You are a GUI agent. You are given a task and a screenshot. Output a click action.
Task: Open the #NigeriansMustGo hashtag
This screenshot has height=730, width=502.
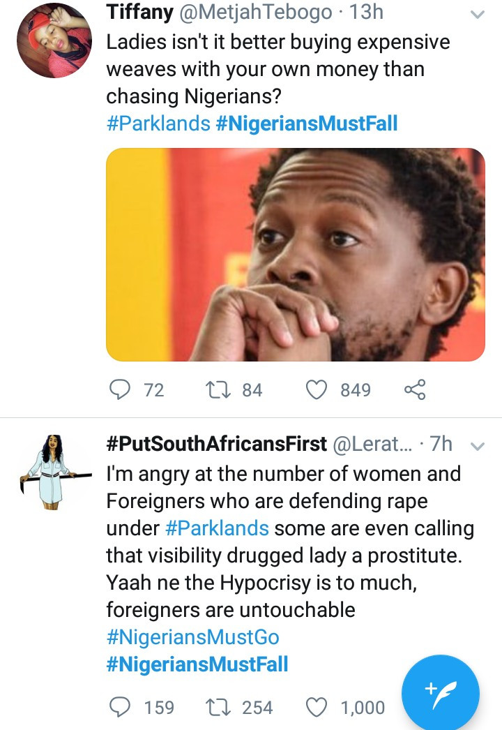click(x=193, y=636)
